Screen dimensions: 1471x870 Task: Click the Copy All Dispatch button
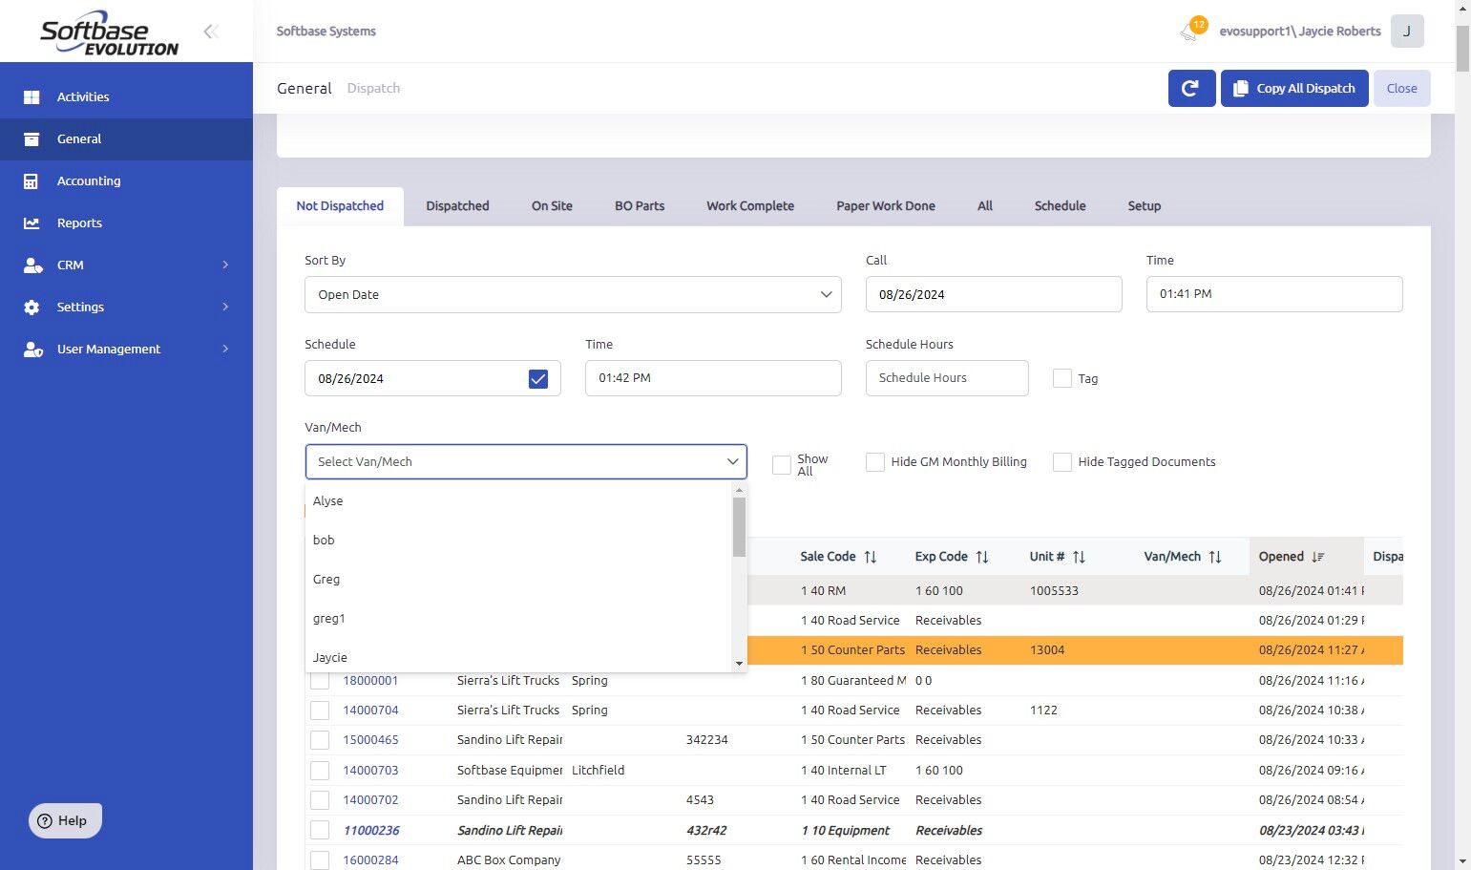(1293, 88)
